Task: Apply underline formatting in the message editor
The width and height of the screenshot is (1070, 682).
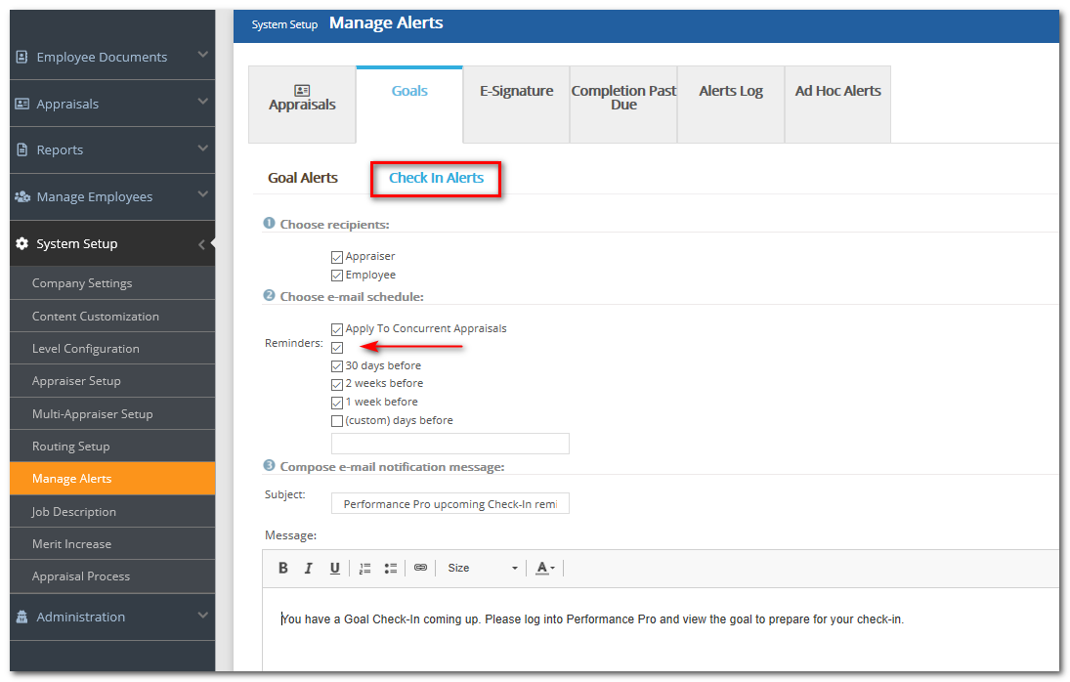Action: pyautogui.click(x=333, y=568)
